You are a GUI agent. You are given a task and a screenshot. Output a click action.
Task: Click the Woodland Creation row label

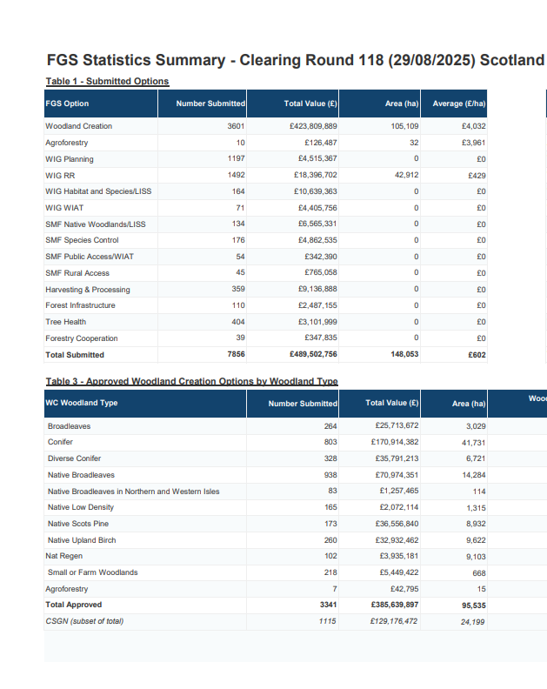coord(78,126)
